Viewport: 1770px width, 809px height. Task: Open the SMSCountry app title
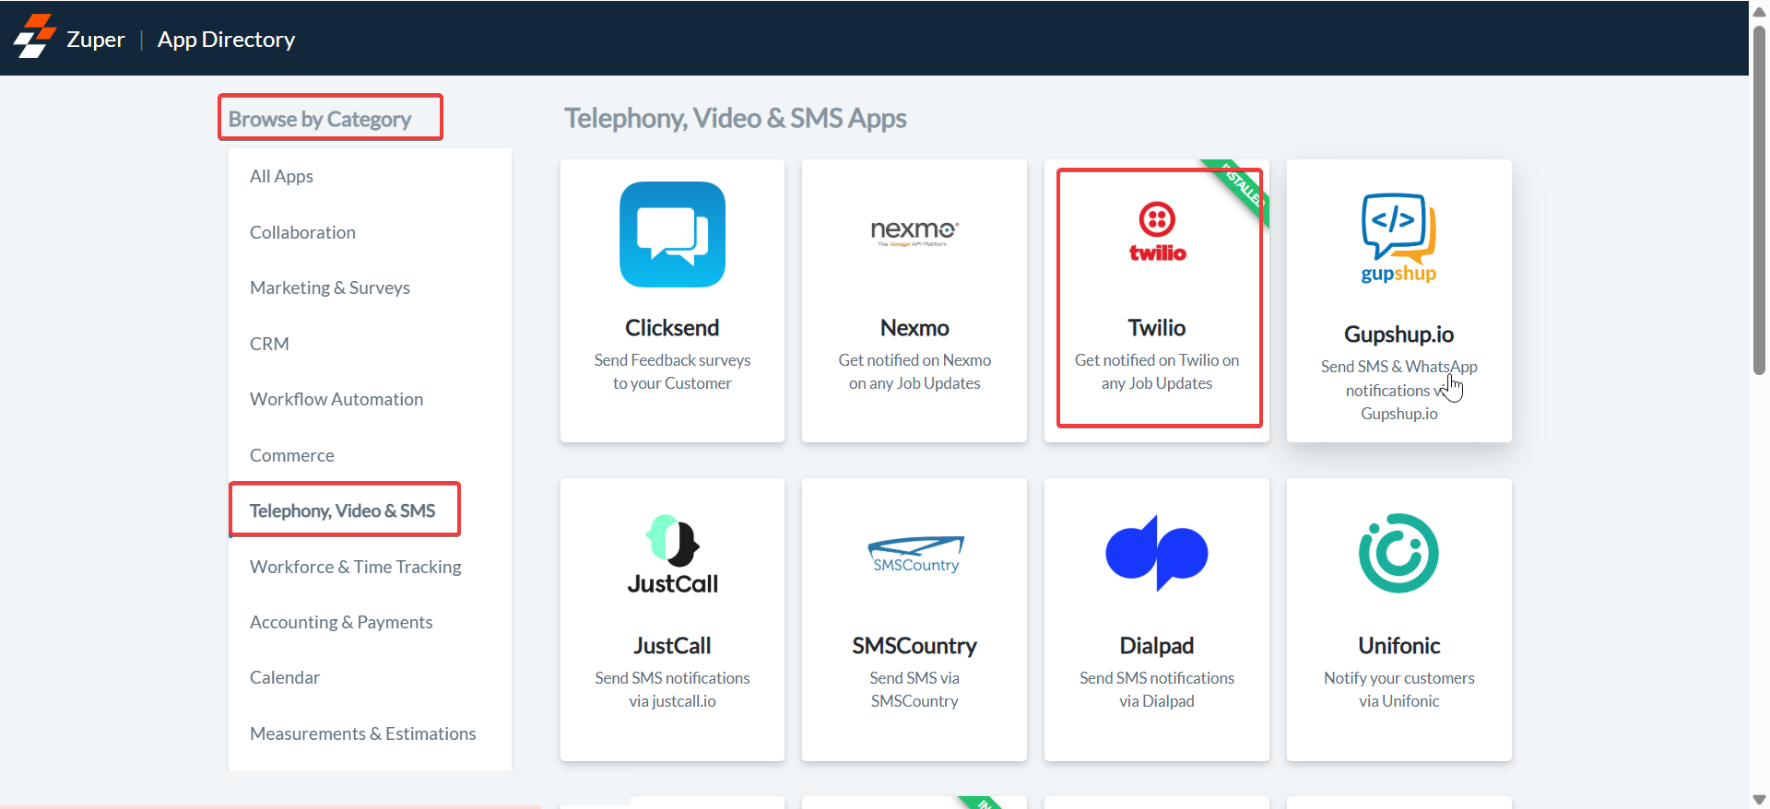[914, 646]
